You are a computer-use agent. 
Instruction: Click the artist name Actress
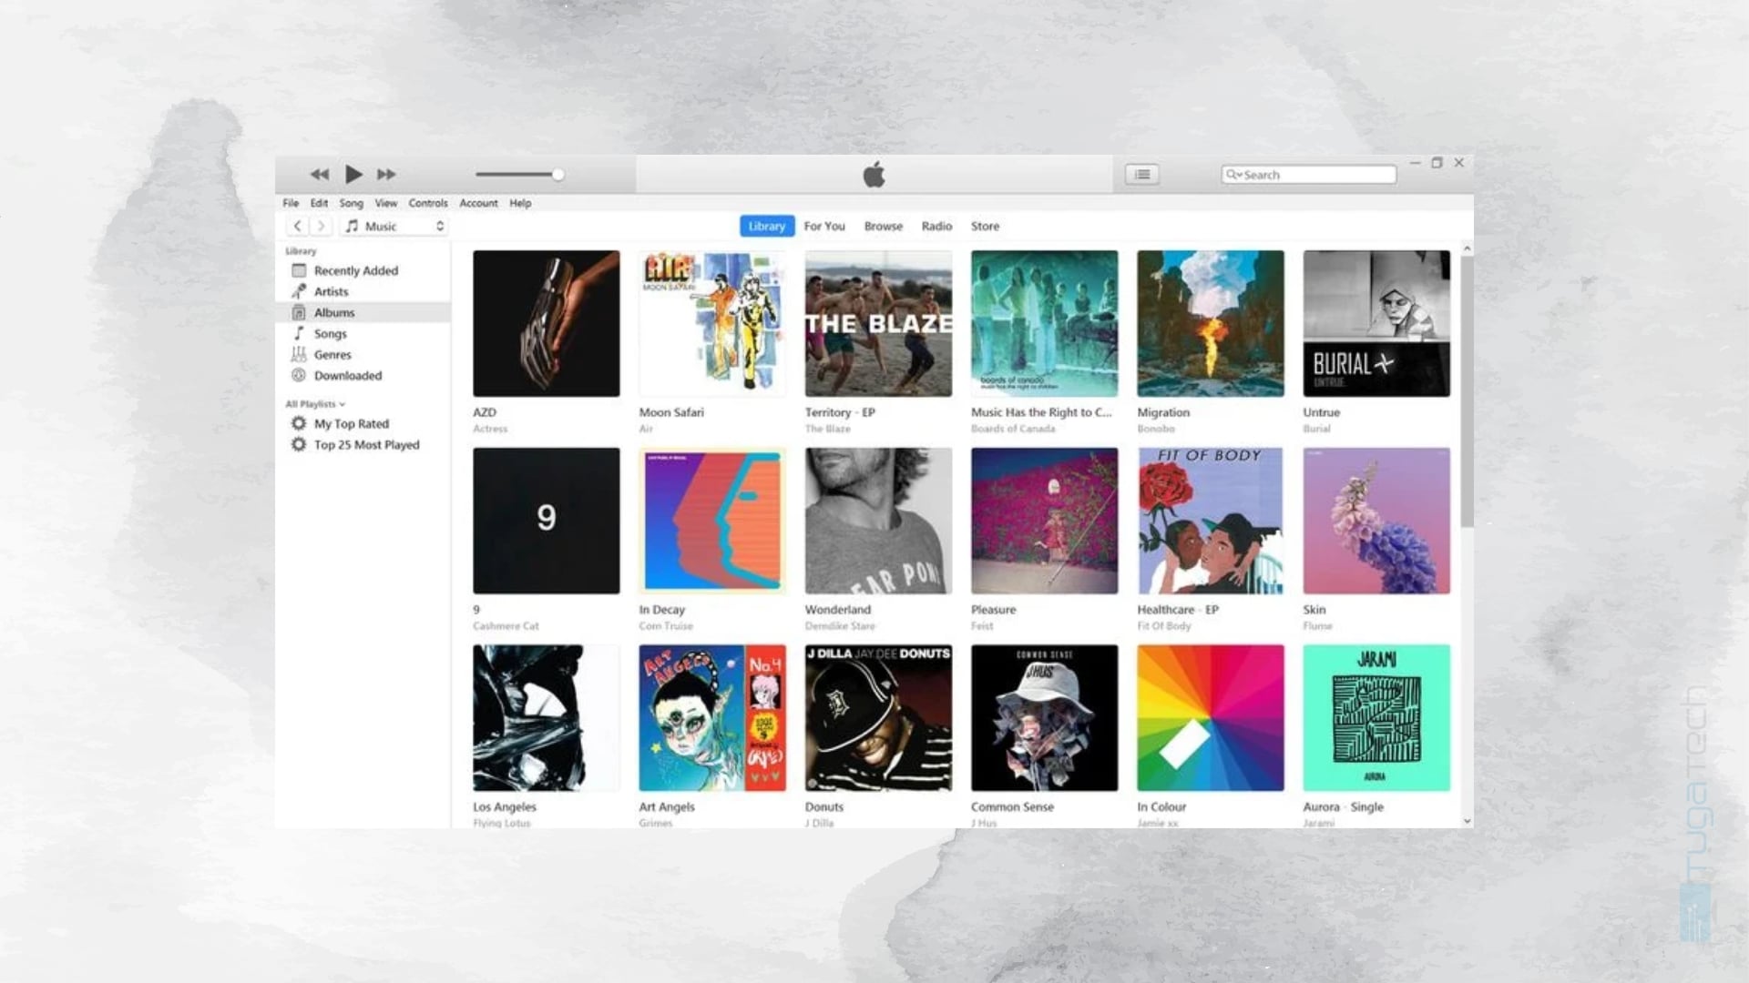tap(490, 429)
